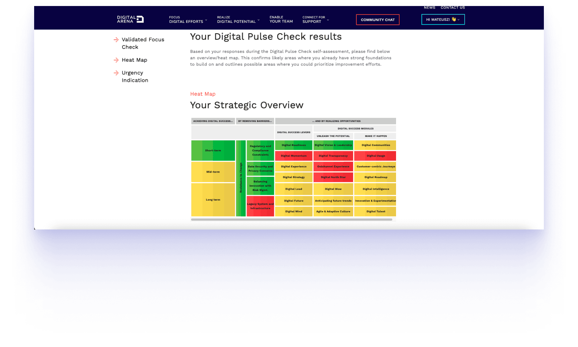Screen dimensions: 578x347
Task: Click the arrow icon beside Heat Map
Action: (116, 60)
